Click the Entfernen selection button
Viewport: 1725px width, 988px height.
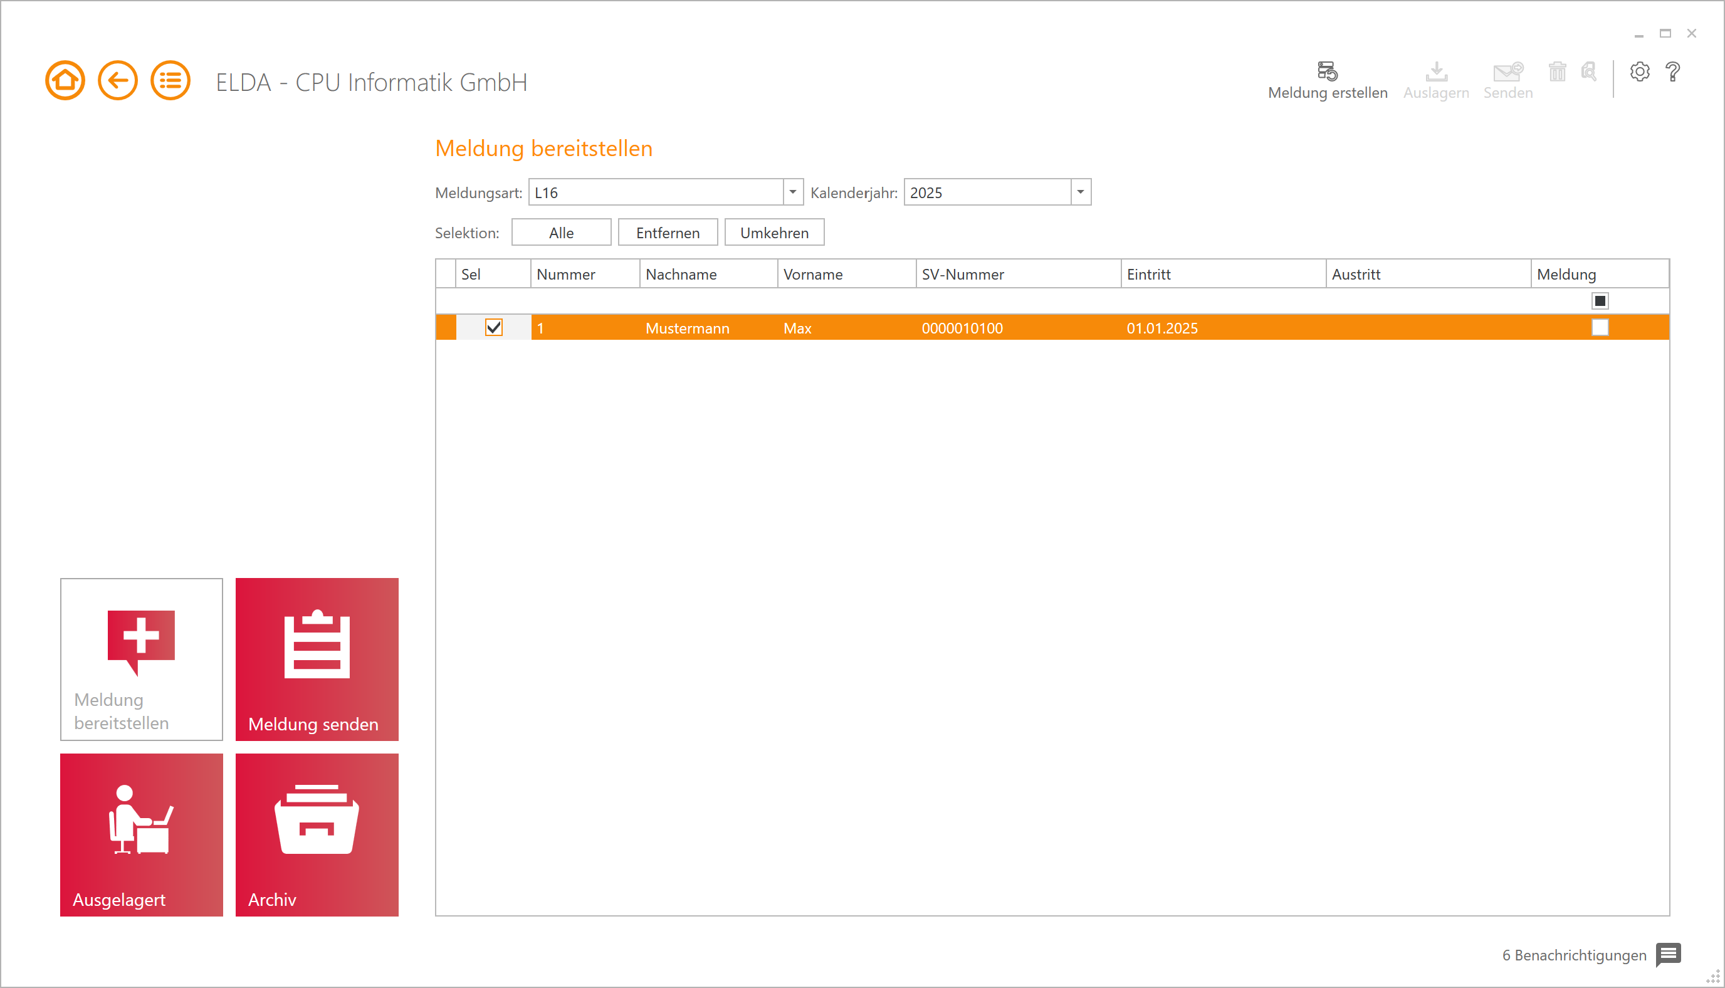click(x=668, y=233)
